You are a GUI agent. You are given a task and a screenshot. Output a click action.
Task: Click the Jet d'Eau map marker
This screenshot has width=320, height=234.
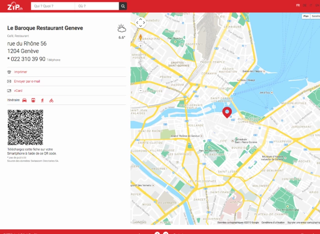click(272, 92)
